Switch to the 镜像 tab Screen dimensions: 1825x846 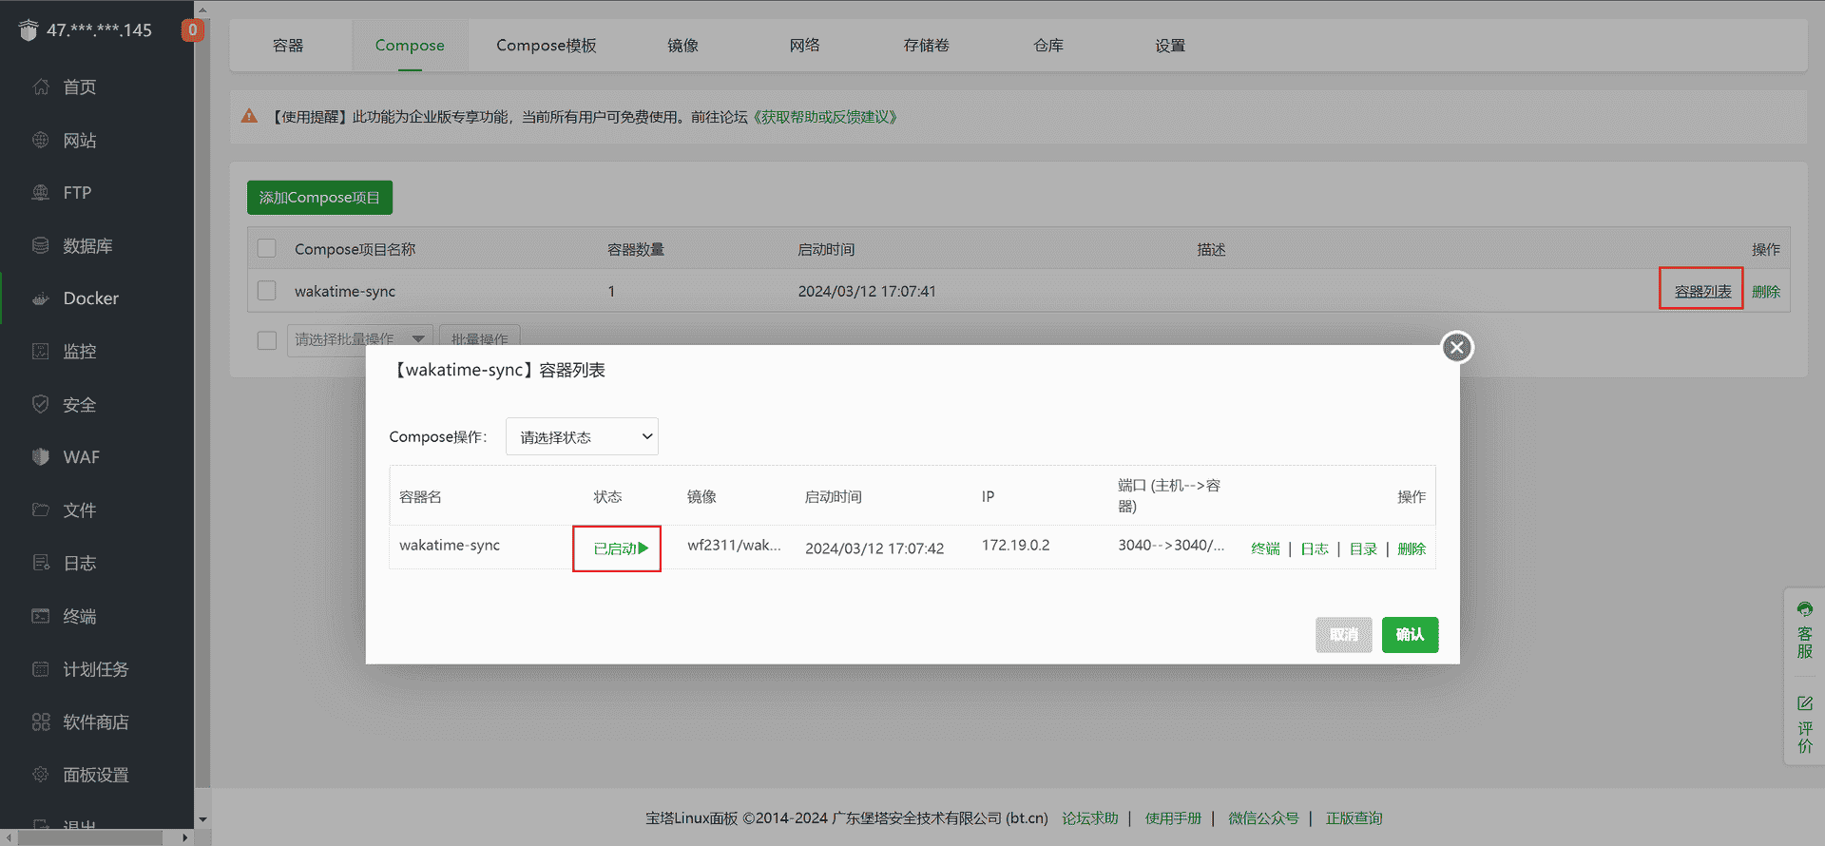coord(682,46)
